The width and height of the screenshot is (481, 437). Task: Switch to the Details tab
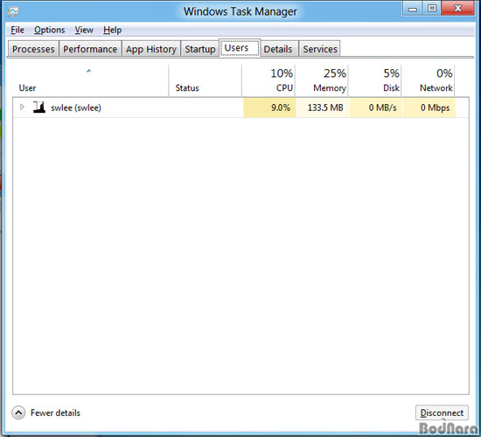[278, 49]
